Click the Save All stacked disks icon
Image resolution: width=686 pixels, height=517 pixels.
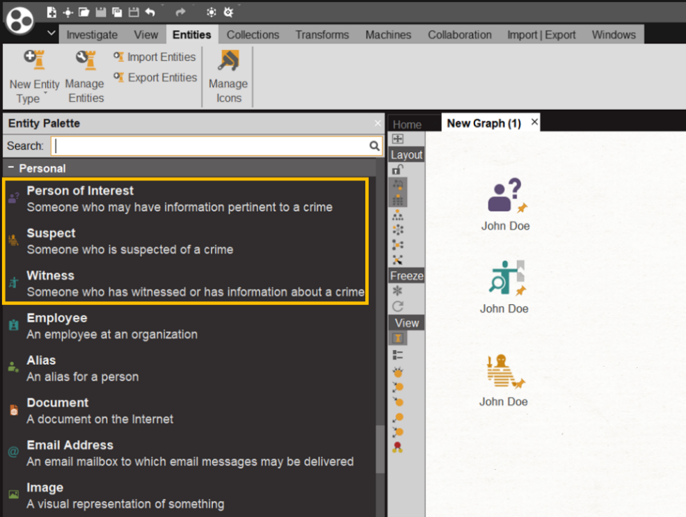tap(118, 13)
